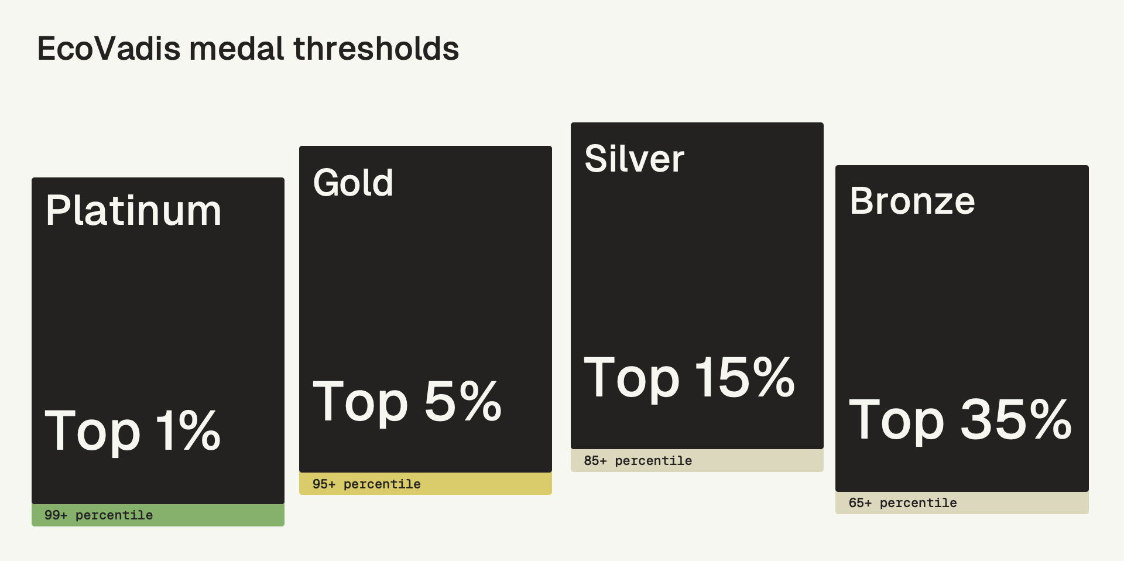Screen dimensions: 1124x561
Task: Select the Platinum card heading
Action: (x=133, y=211)
